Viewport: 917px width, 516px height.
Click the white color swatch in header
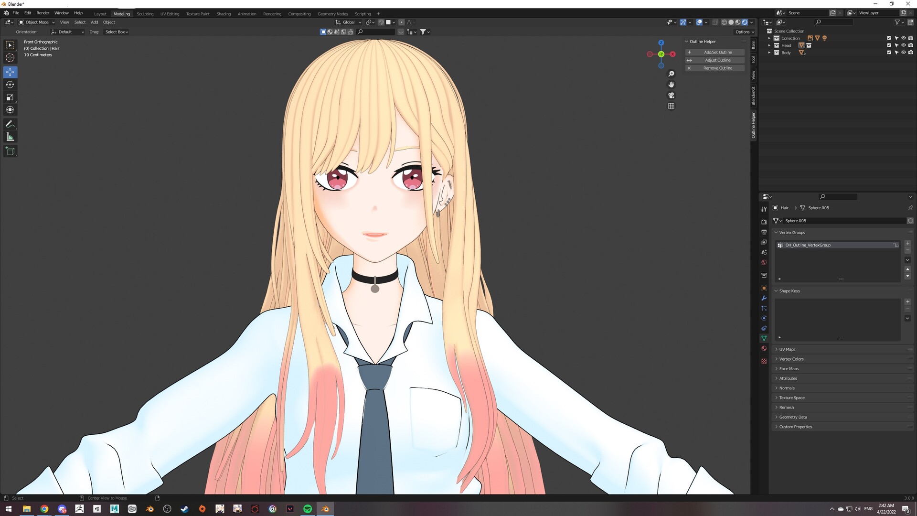[389, 22]
